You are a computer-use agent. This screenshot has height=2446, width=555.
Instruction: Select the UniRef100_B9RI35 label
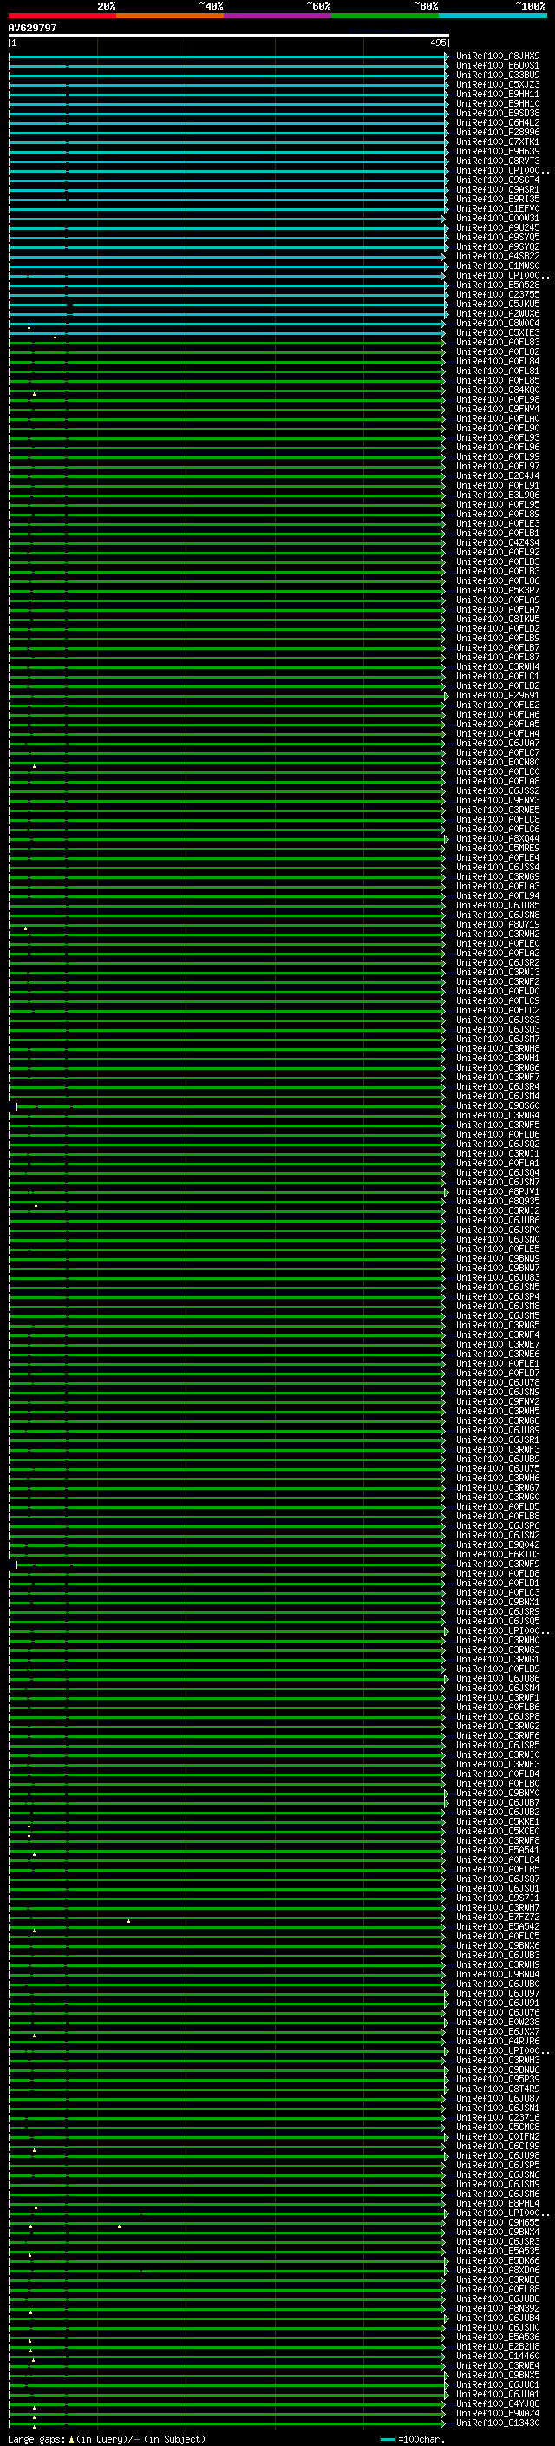[x=497, y=200]
